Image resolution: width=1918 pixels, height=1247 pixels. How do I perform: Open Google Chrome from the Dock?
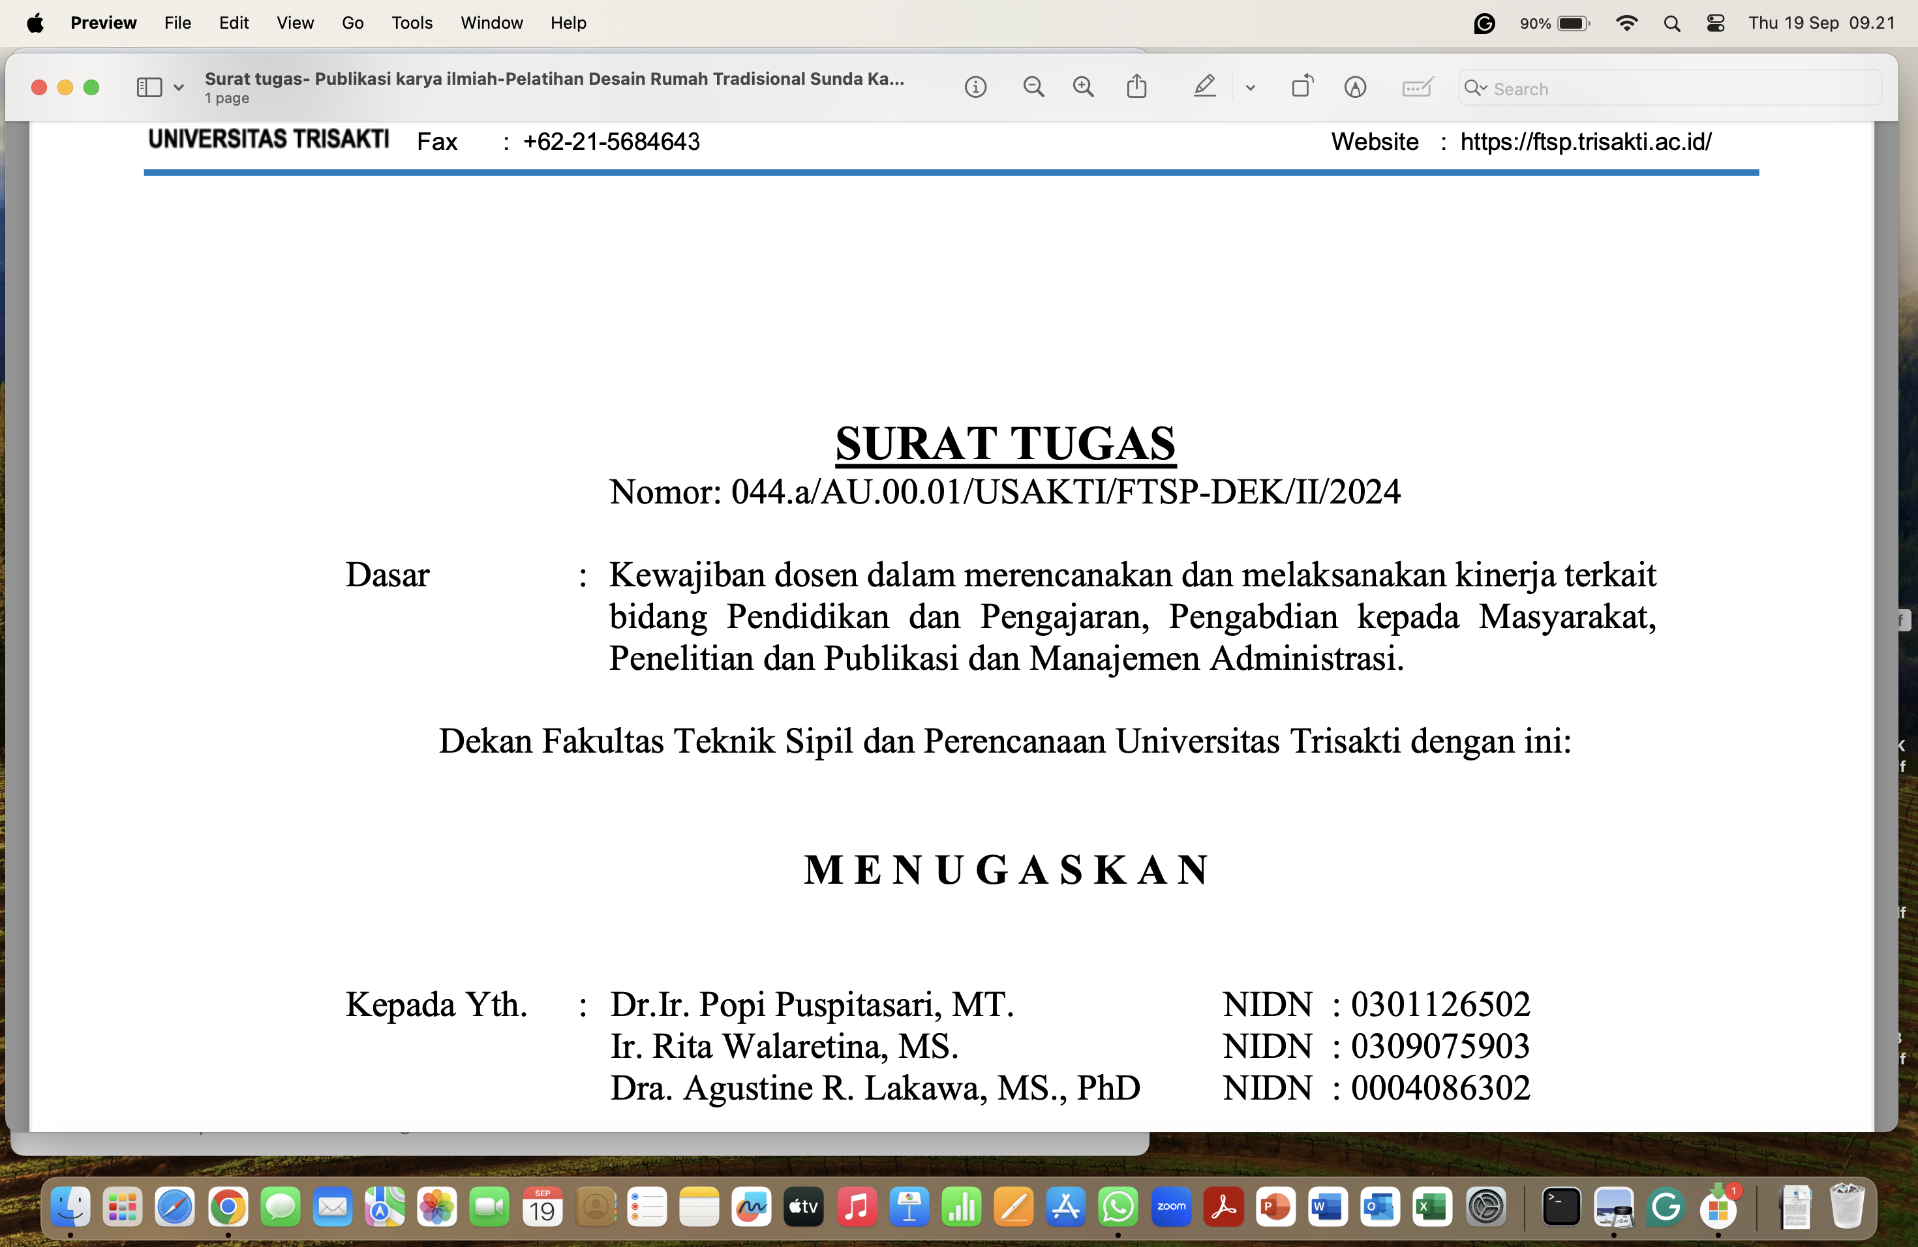[228, 1206]
